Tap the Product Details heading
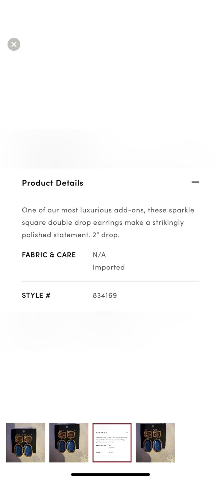 point(52,183)
